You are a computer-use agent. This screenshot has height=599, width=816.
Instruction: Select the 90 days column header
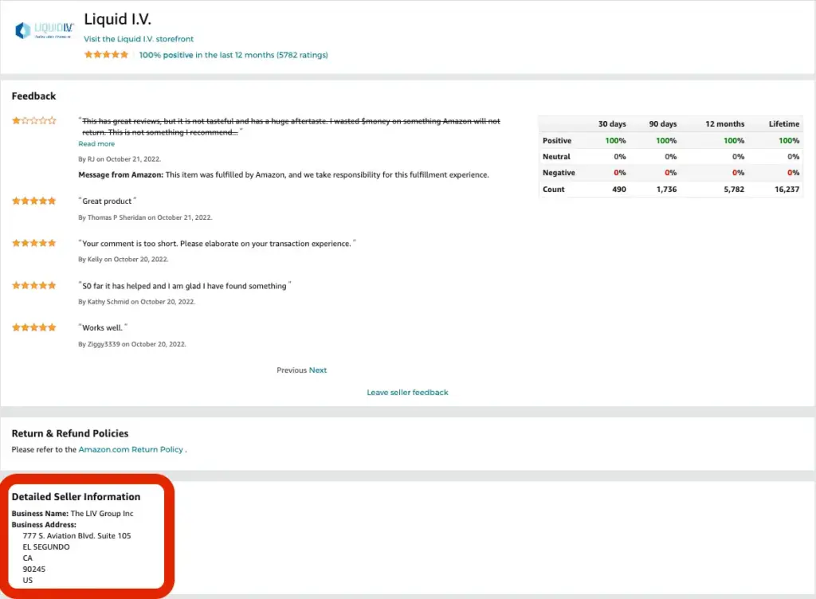tap(663, 123)
